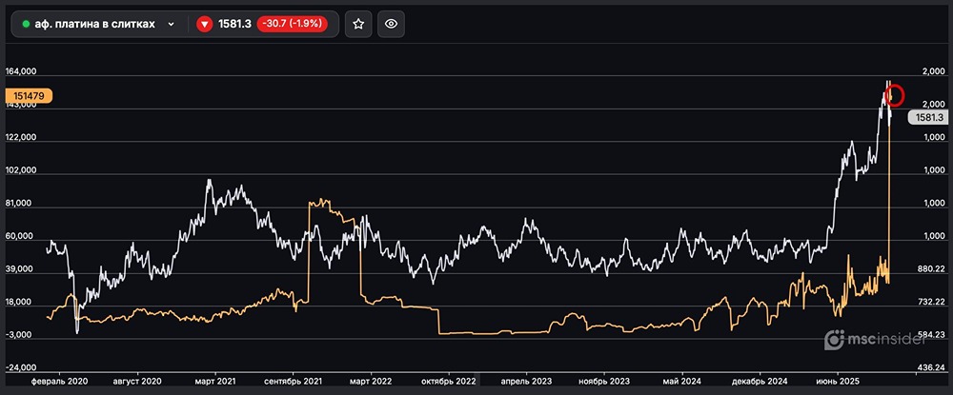Click the 436.24 right axis value
Screen dimensions: 953x395
pyautogui.click(x=930, y=367)
